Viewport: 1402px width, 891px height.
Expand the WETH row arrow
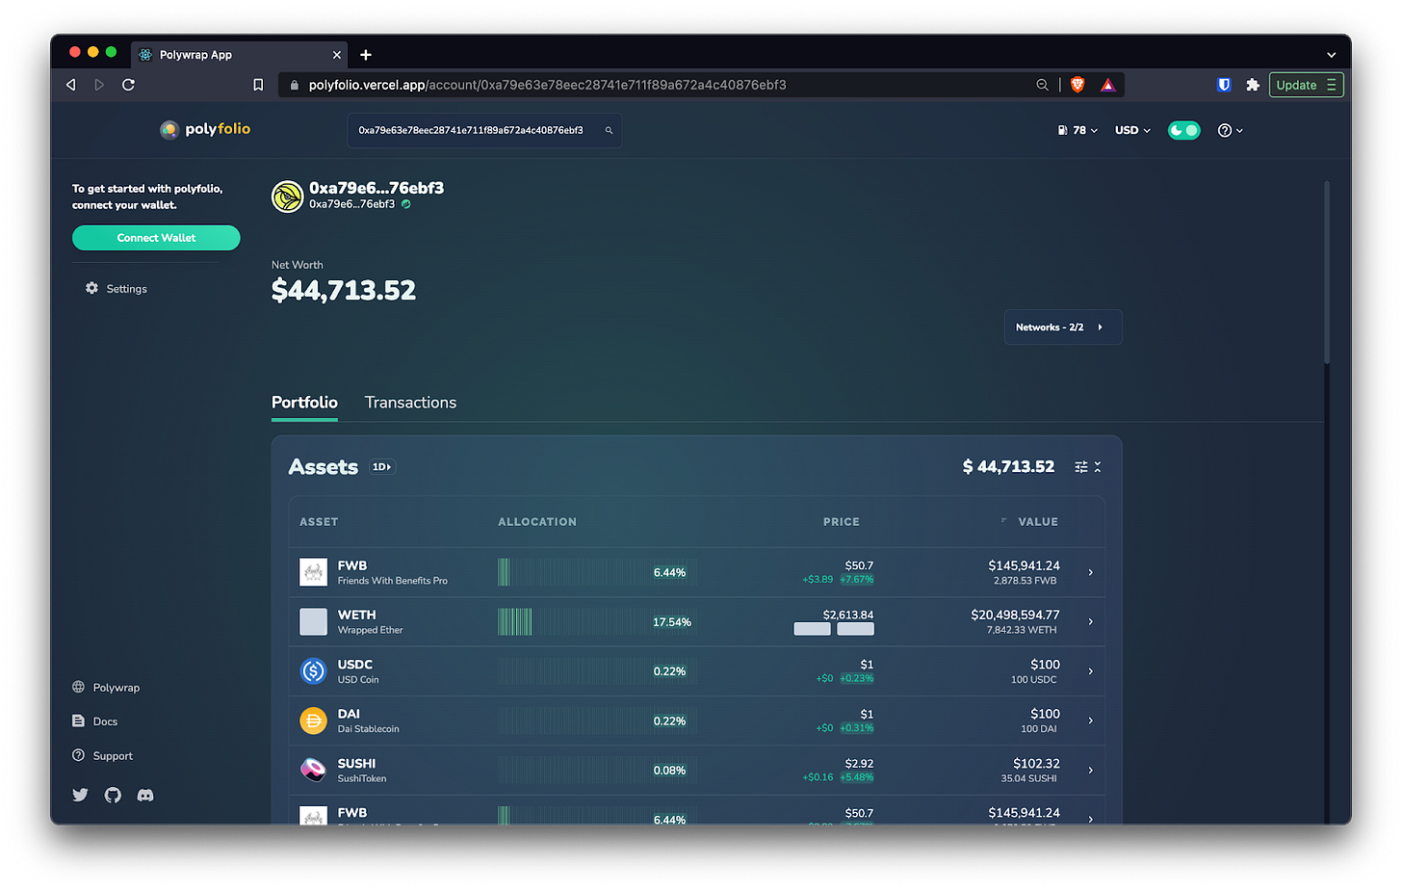(1091, 621)
